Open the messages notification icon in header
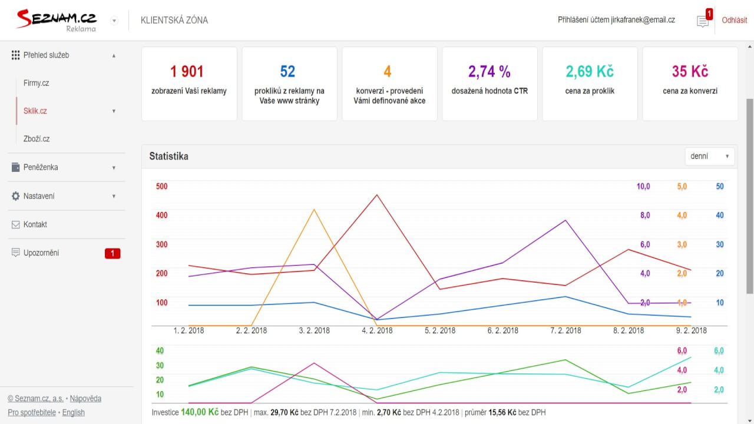Image resolution: width=754 pixels, height=424 pixels. click(702, 22)
